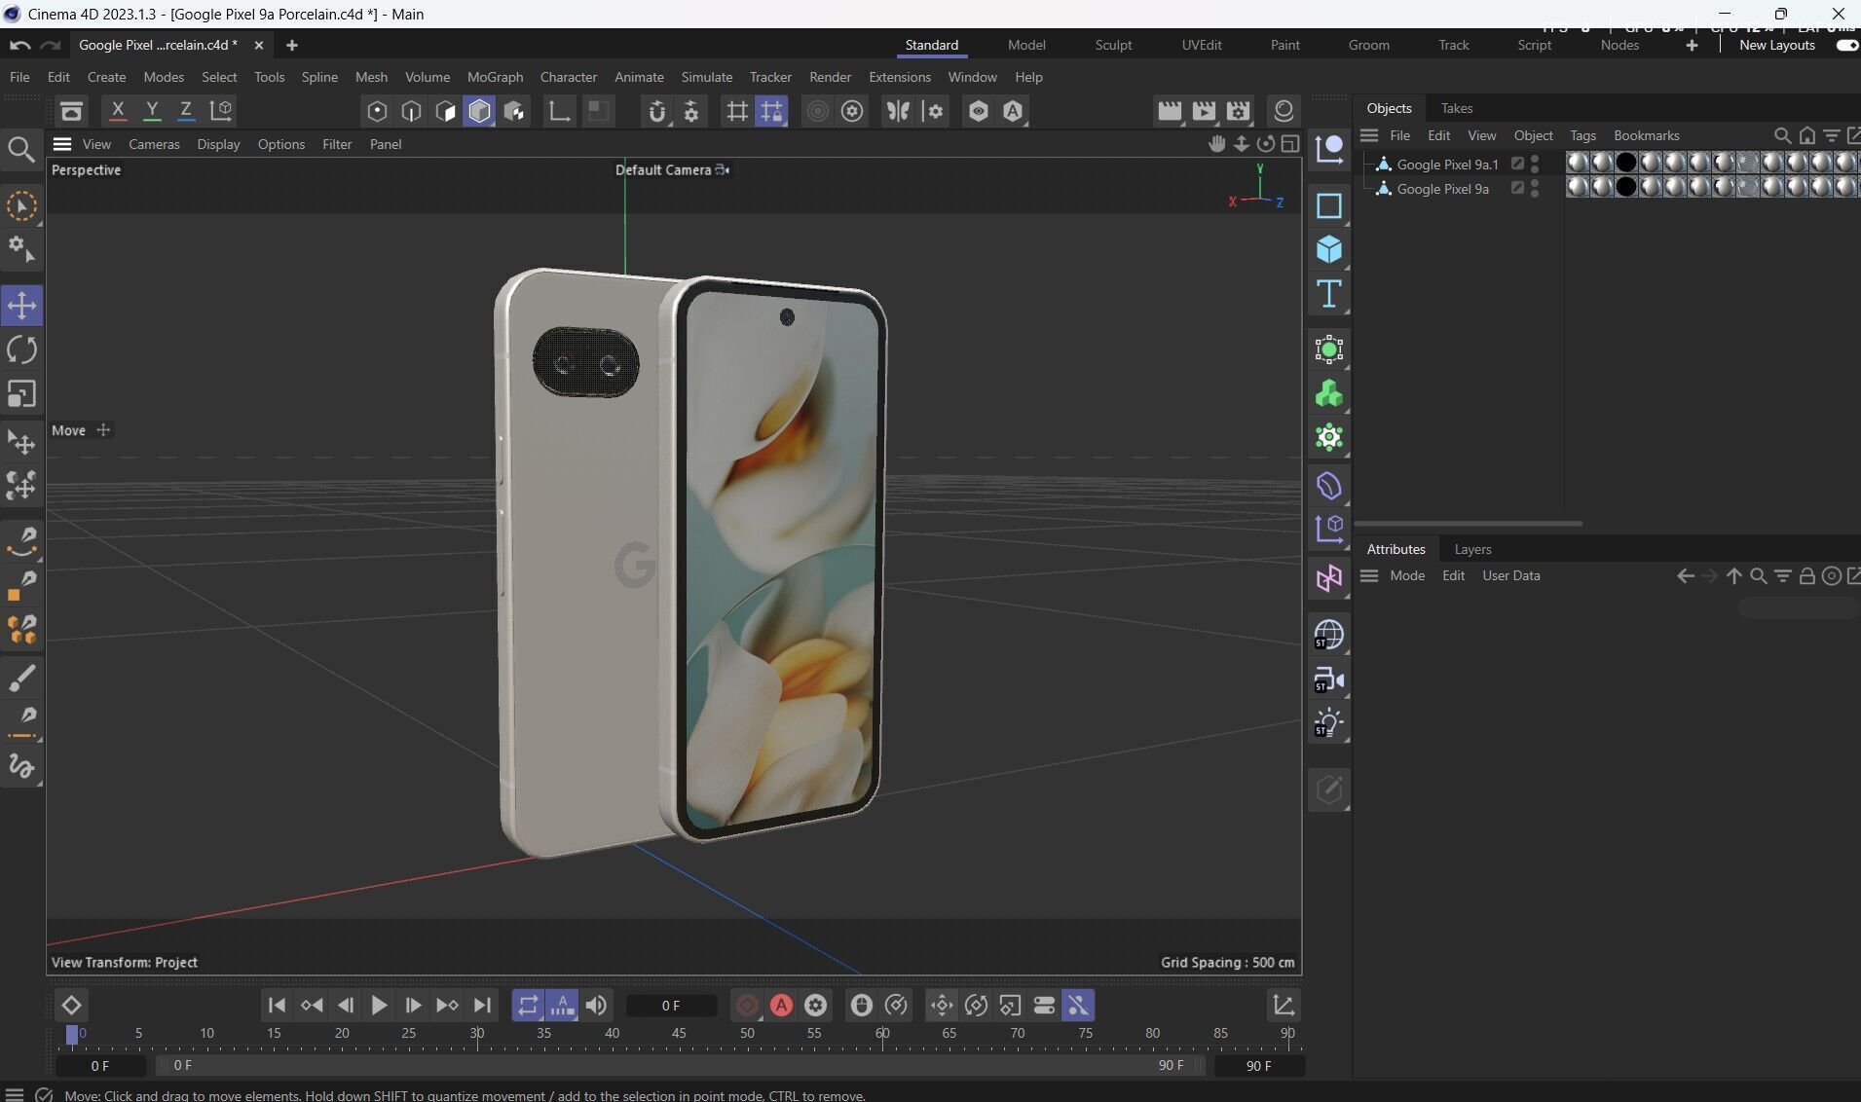Select the Move tool in the left toolbar
This screenshot has width=1861, height=1102.
(x=21, y=306)
